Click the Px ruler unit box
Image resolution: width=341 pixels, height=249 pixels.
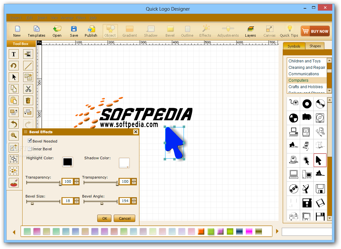39,42
